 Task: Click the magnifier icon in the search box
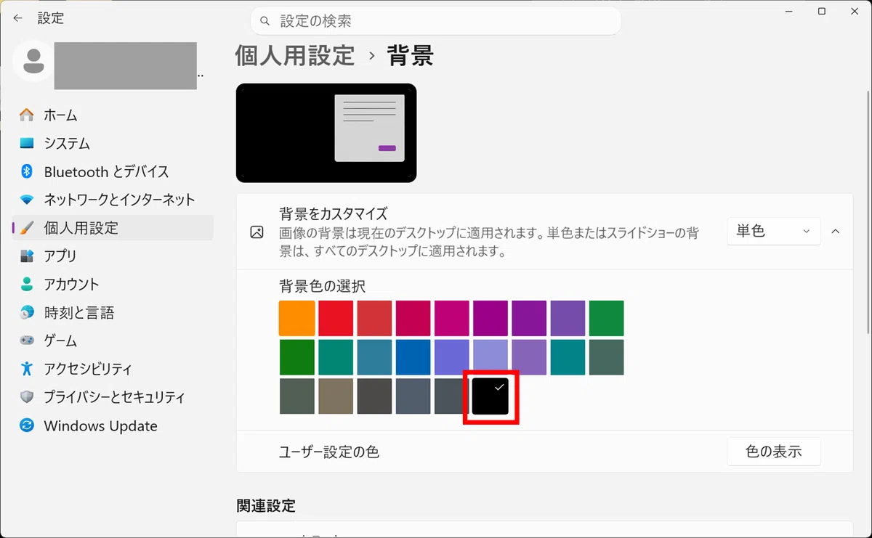(x=265, y=22)
